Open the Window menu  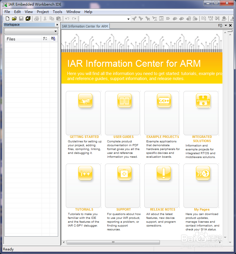point(73,12)
